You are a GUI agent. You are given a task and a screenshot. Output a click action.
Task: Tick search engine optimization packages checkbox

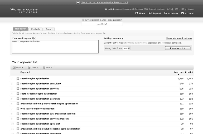click(x=18, y=99)
